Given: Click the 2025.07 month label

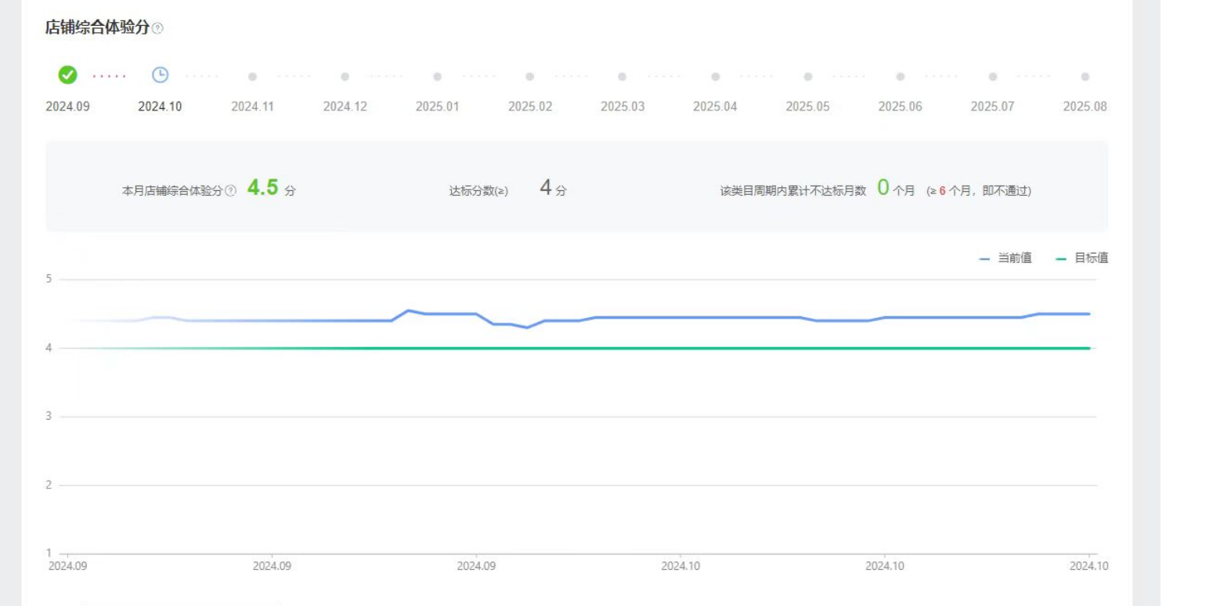Looking at the screenshot, I should pos(992,107).
